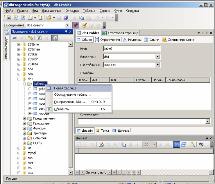This screenshot has height=184, width=215.
Task: Click the find magnifier icon in Data toolbar
Action: point(192,144)
